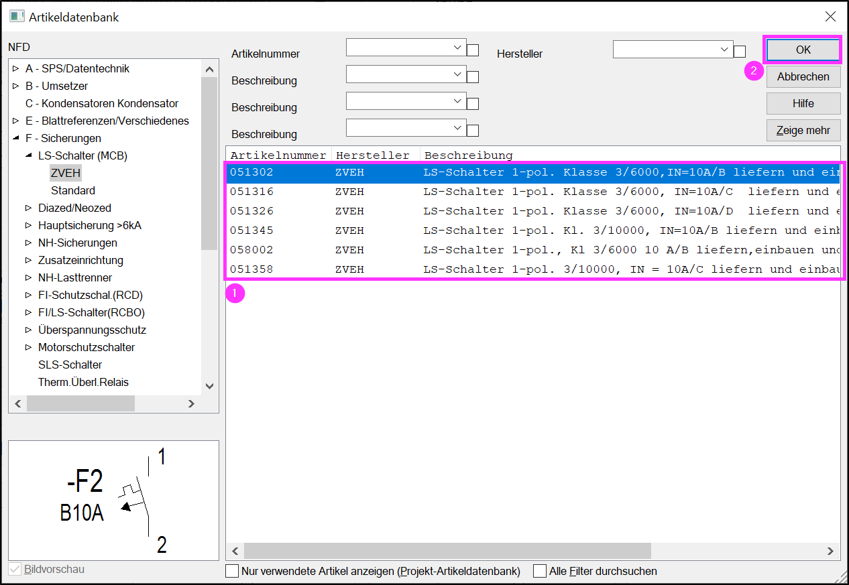Toggle 'Alle Filter durchsuchen' checkbox
Viewport: 849px width, 585px height.
click(x=540, y=572)
